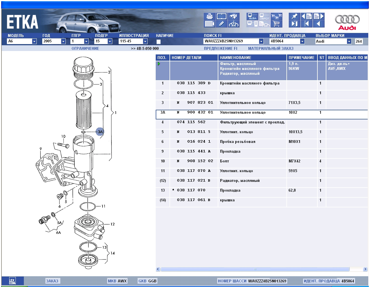
Task: Click the НОМЕР ДЕТАЛИ column header
Action: click(194, 58)
